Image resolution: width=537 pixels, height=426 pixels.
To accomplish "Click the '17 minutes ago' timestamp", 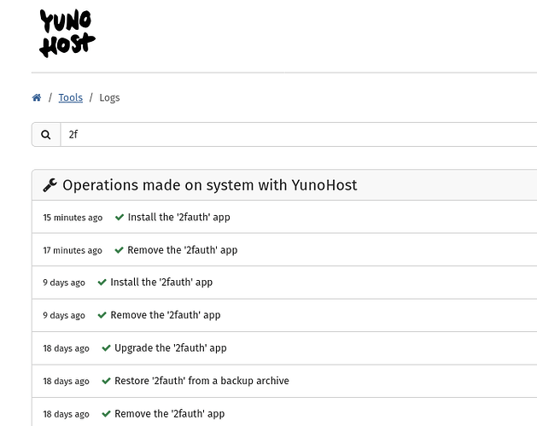I will (x=73, y=250).
